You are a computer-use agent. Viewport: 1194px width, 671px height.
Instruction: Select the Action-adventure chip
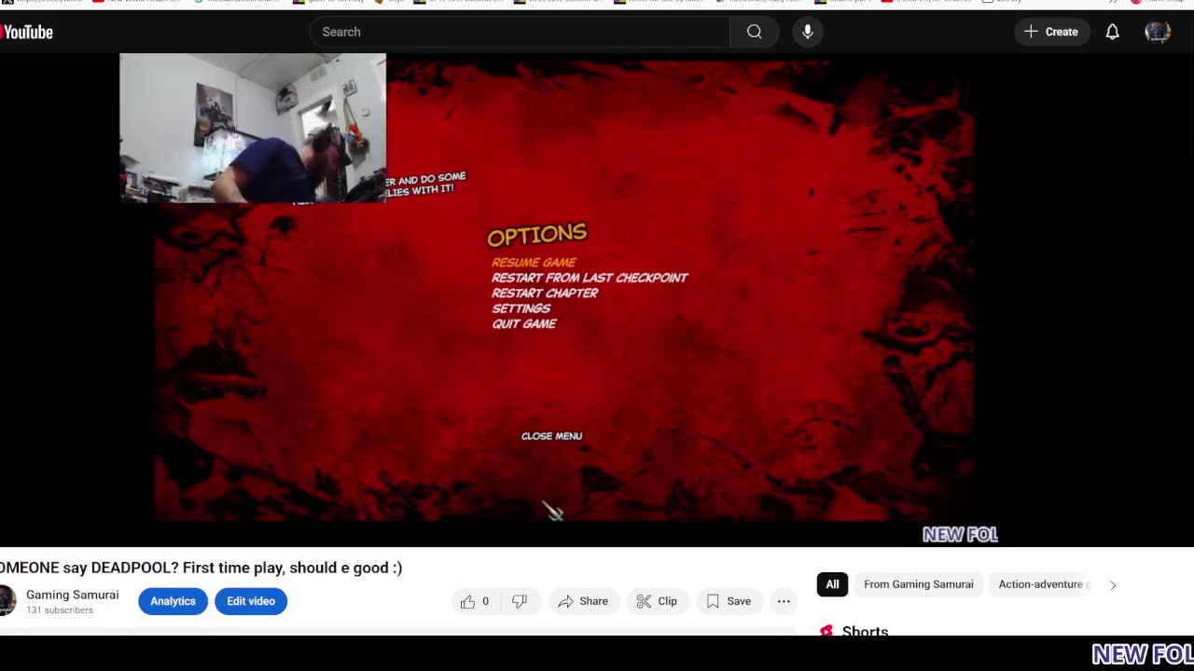tap(1040, 584)
